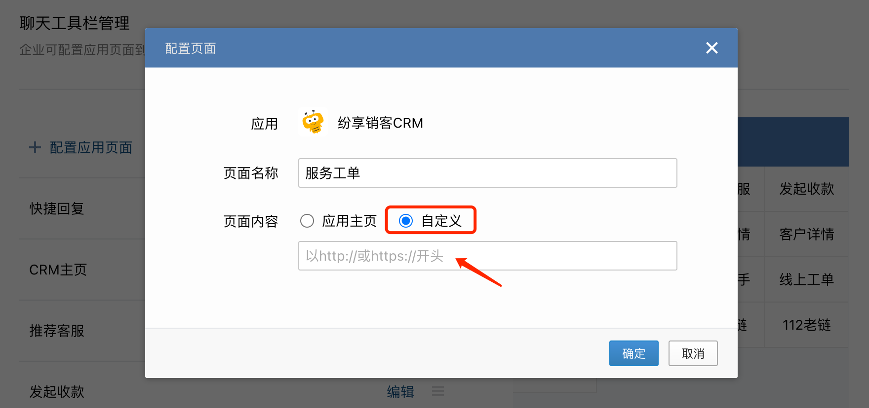Image resolution: width=869 pixels, height=408 pixels.
Task: Select the 应用主页 radio button
Action: pyautogui.click(x=307, y=221)
